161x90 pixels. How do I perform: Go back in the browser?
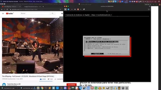click(2, 9)
